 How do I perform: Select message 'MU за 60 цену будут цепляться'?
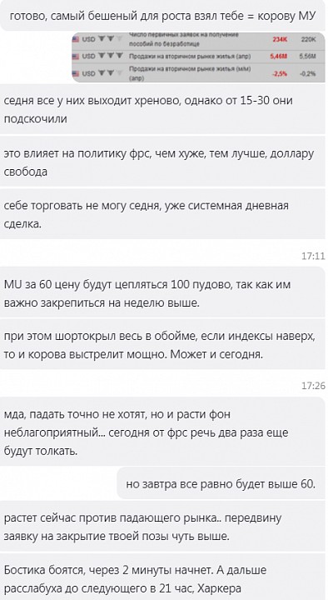[164, 292]
